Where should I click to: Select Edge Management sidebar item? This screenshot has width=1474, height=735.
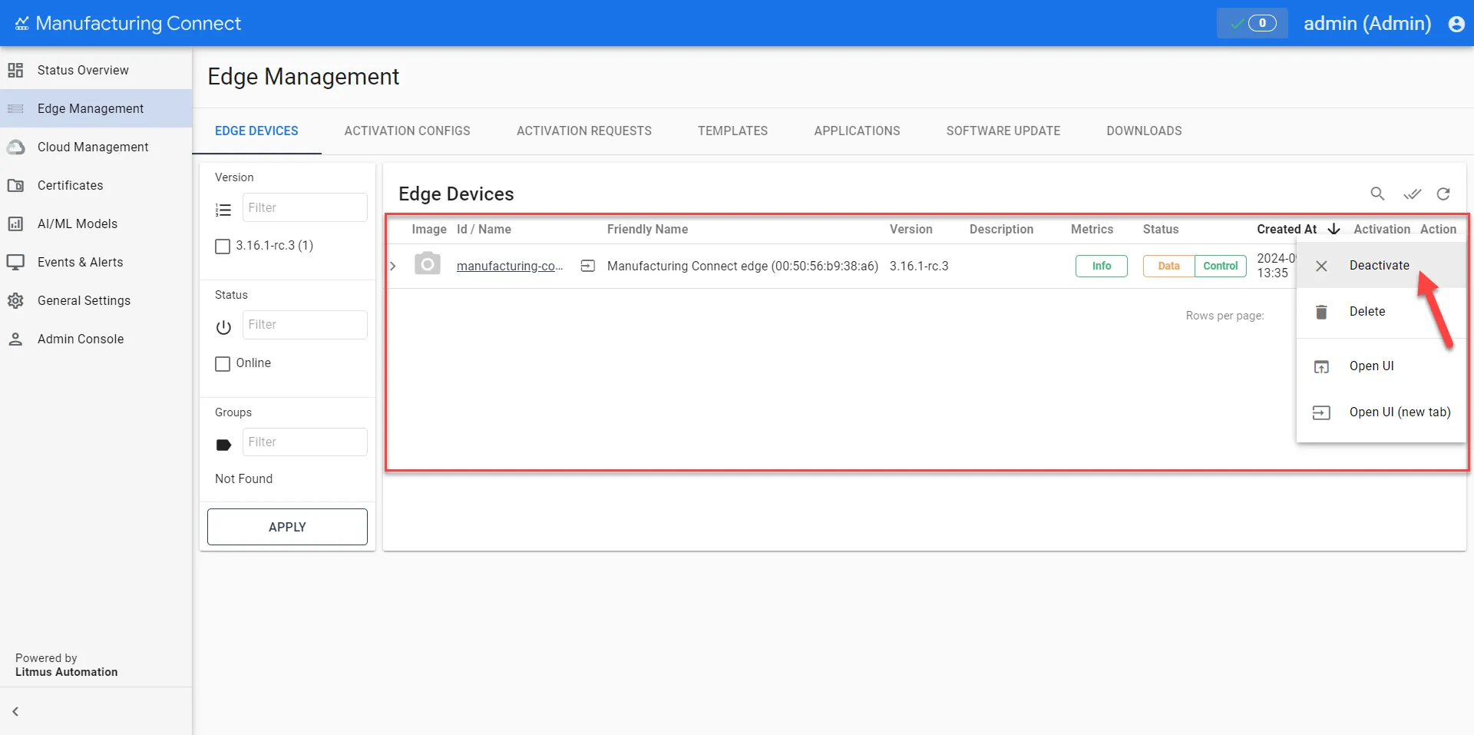pos(96,108)
